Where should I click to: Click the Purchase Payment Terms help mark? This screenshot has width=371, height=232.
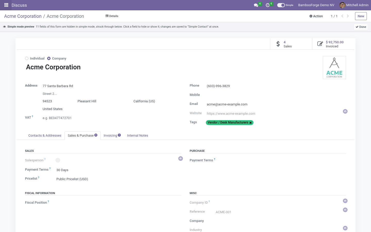coord(215,159)
